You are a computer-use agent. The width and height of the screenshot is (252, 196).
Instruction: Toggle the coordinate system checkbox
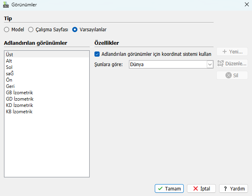tap(97, 54)
